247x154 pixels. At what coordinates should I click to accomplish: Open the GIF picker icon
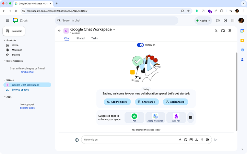pyautogui.click(x=191, y=140)
